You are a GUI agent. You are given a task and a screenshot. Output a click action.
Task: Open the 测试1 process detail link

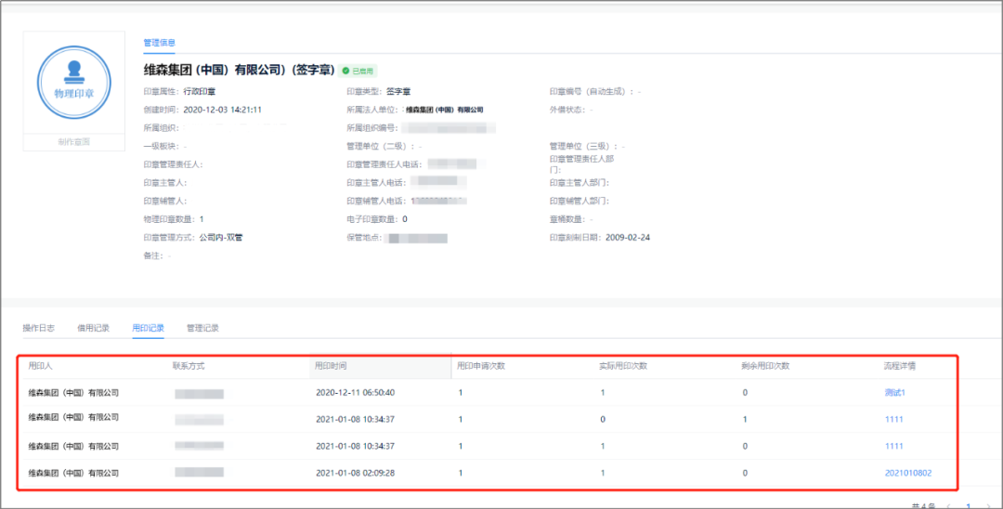tap(895, 393)
